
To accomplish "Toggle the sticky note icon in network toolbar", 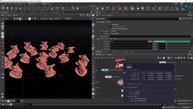I will coord(179,58).
